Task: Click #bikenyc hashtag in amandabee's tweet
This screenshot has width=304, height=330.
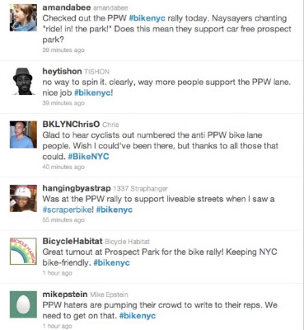Action: [147, 18]
